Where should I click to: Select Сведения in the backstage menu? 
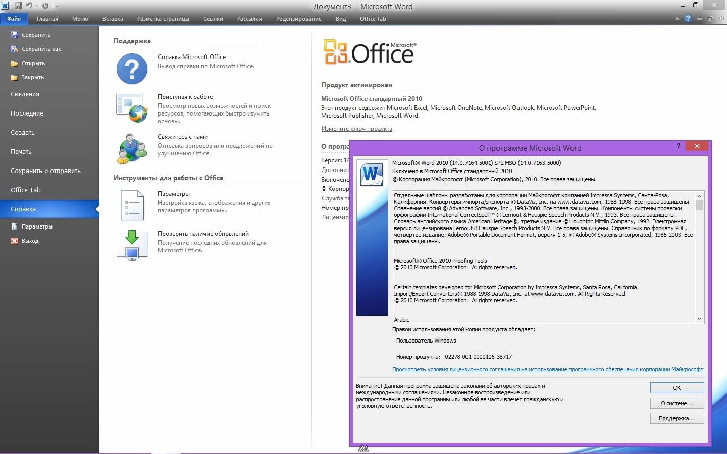pyautogui.click(x=49, y=94)
